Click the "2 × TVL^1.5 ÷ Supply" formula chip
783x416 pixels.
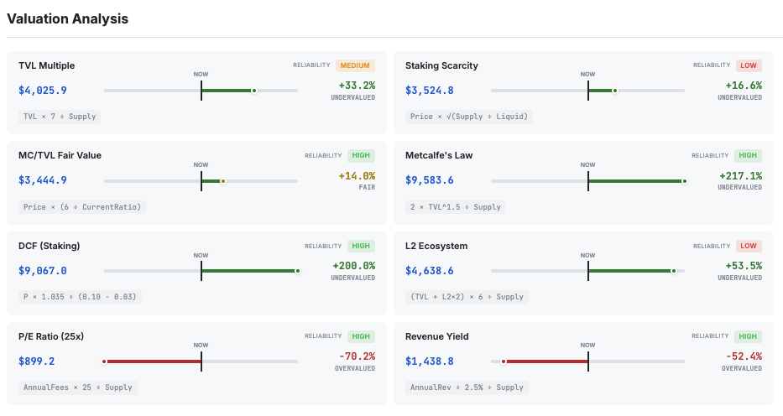tap(456, 207)
